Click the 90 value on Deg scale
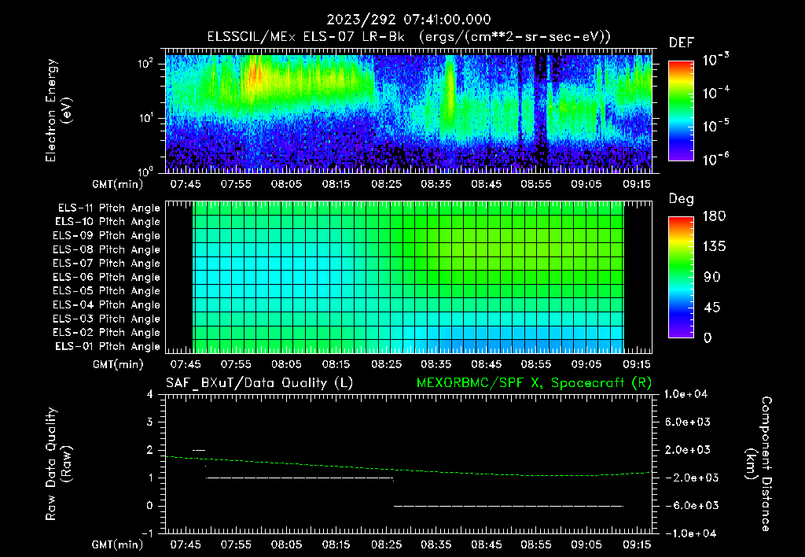The height and width of the screenshot is (557, 805). 712,278
